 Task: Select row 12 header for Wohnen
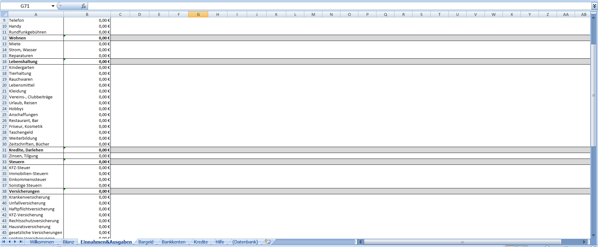[x=4, y=38]
